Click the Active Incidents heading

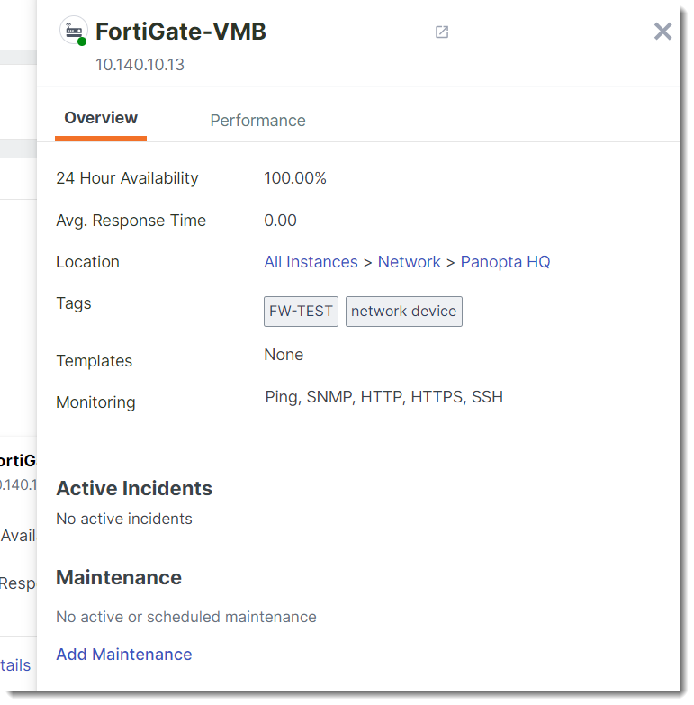click(x=134, y=489)
